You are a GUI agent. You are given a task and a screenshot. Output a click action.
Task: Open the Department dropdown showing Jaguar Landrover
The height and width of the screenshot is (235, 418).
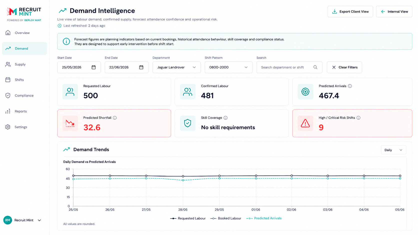(176, 67)
